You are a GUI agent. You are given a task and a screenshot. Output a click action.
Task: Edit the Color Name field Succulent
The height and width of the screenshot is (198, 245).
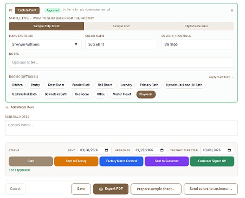pos(122,44)
